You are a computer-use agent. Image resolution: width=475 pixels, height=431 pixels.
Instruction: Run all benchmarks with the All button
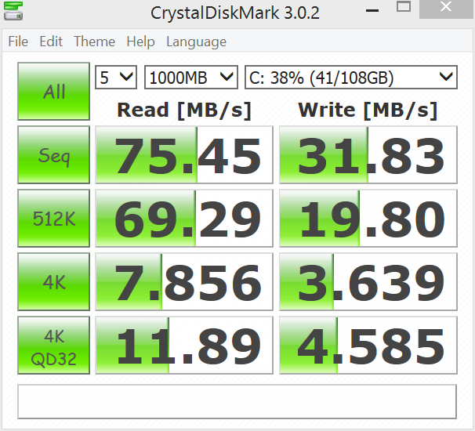tap(53, 91)
